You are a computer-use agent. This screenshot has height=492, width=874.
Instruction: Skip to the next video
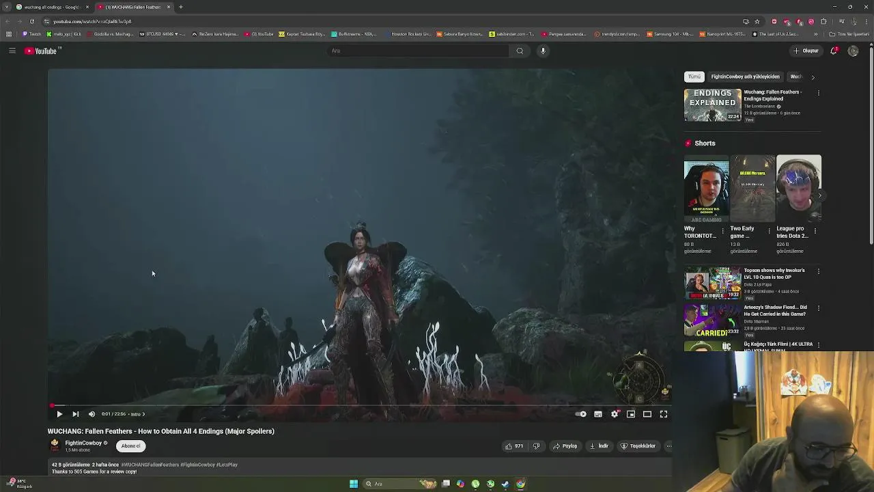(x=76, y=414)
